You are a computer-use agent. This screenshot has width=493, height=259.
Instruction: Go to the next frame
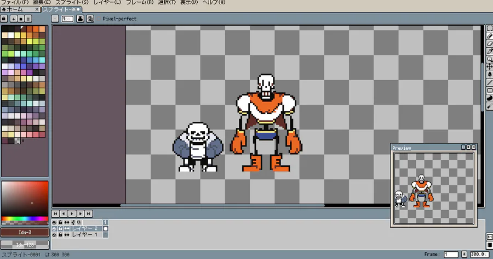(80, 213)
